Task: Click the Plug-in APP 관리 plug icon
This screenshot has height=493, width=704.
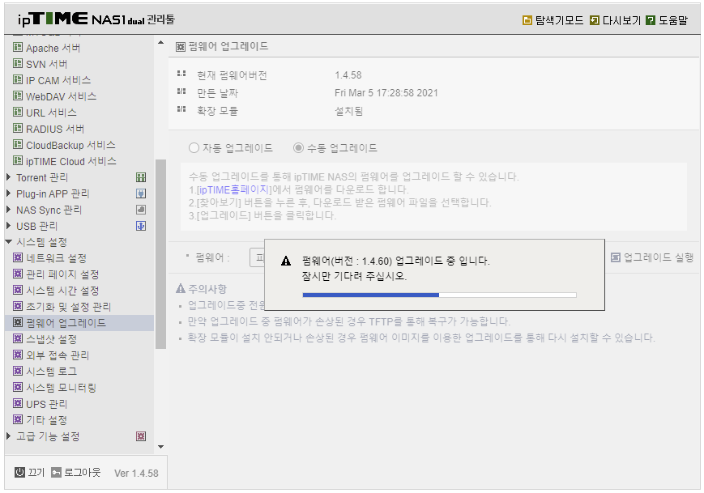Action: 141,193
